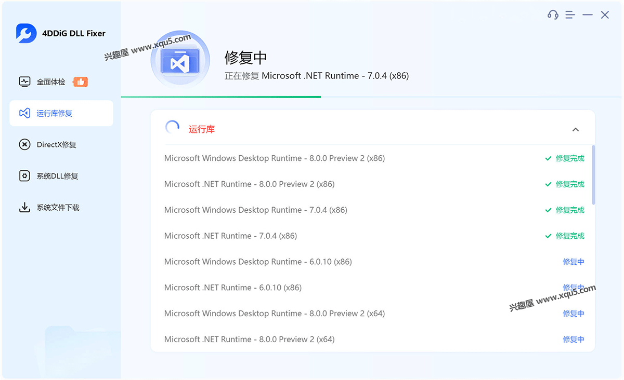
Task: Click the 运行库 section title
Action: point(202,129)
